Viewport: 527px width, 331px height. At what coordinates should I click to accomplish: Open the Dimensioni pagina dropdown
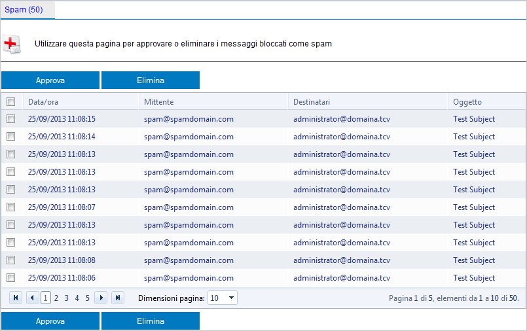223,298
